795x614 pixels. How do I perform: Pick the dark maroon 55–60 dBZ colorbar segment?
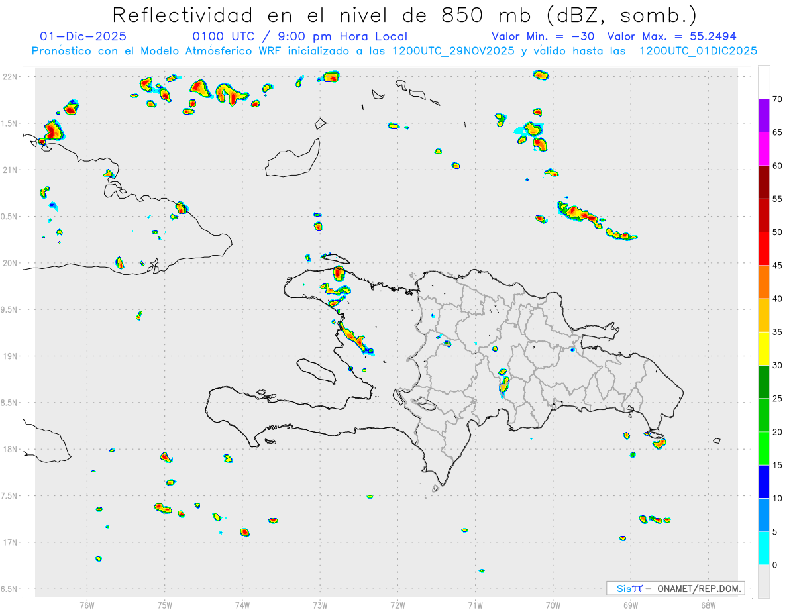pyautogui.click(x=764, y=182)
